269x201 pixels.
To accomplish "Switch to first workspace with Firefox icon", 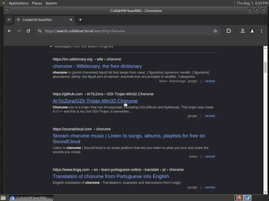I will point(239,198).
